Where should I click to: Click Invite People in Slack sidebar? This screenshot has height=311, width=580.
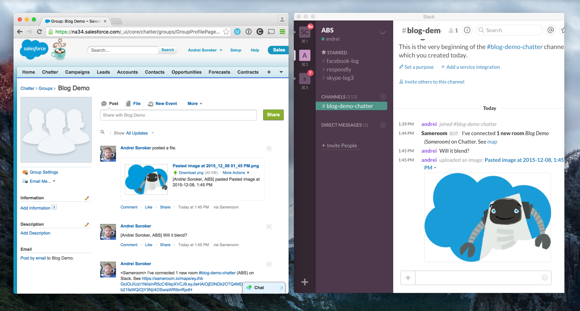coord(342,145)
